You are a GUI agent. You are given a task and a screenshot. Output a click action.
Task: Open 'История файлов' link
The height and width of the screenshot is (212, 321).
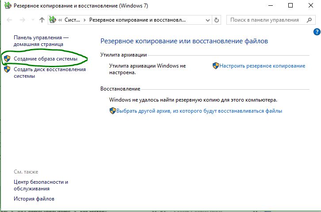pos(34,199)
